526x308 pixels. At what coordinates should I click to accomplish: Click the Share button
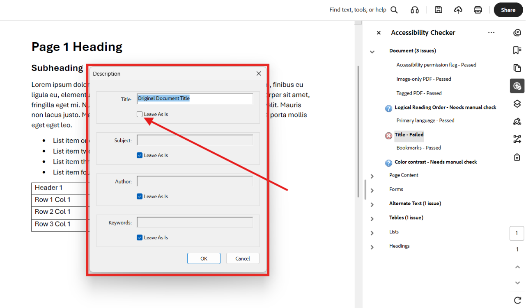click(508, 10)
